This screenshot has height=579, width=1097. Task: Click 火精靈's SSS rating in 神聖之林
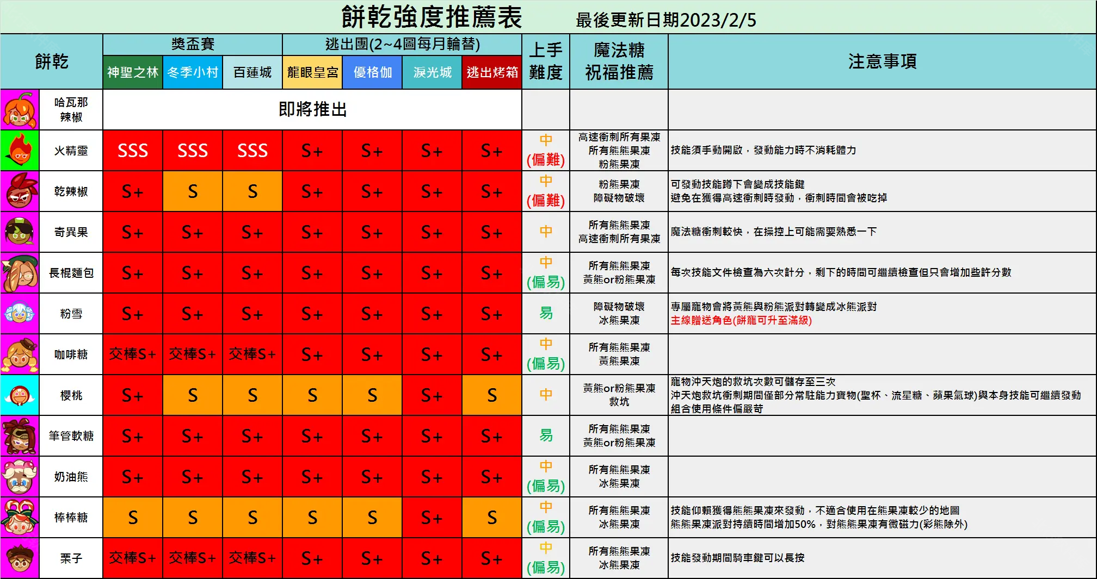tap(132, 151)
